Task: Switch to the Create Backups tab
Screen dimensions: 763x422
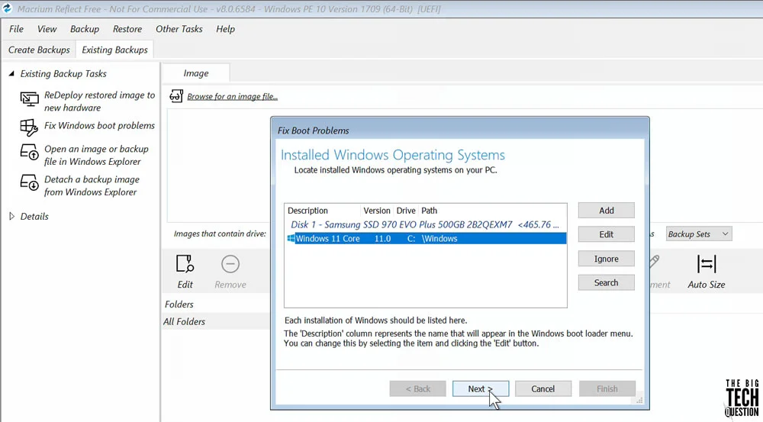Action: (39, 50)
